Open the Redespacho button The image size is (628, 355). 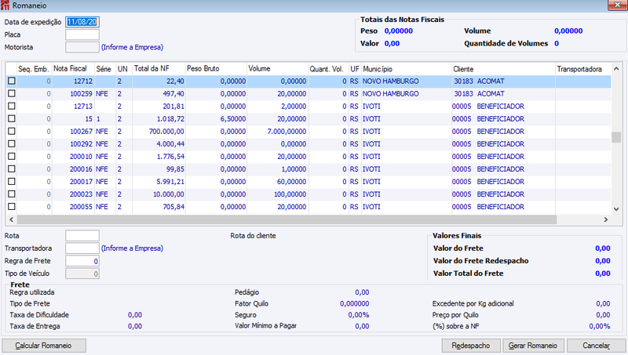point(471,346)
